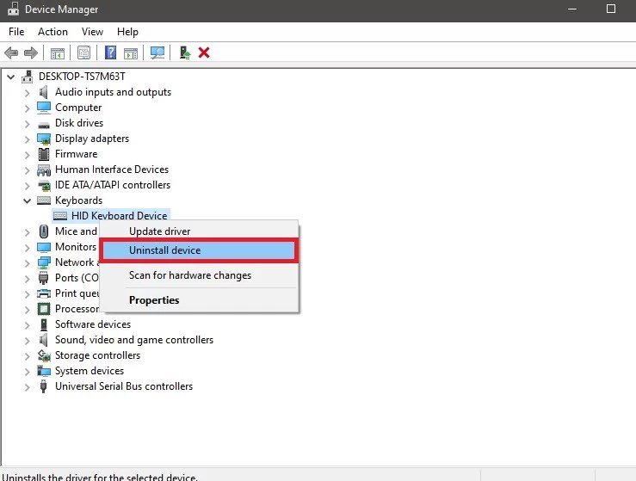Select the System devices label
Screen dimensions: 636x481
90,371
